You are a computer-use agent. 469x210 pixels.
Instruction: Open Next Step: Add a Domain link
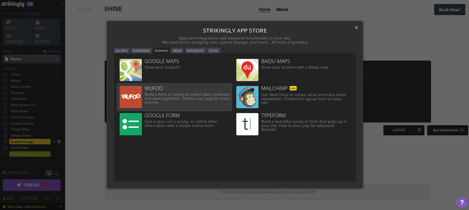pyautogui.click(x=27, y=206)
